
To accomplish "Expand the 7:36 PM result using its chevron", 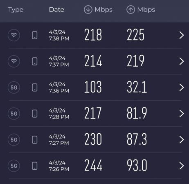I will coord(182,88).
